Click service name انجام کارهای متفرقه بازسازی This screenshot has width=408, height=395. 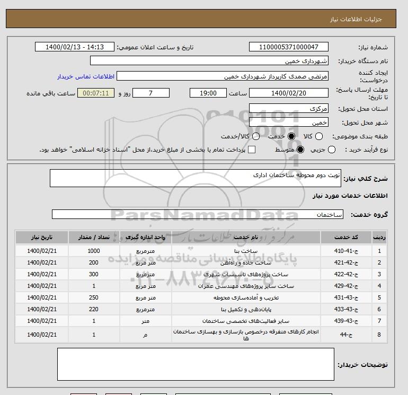click(x=246, y=335)
